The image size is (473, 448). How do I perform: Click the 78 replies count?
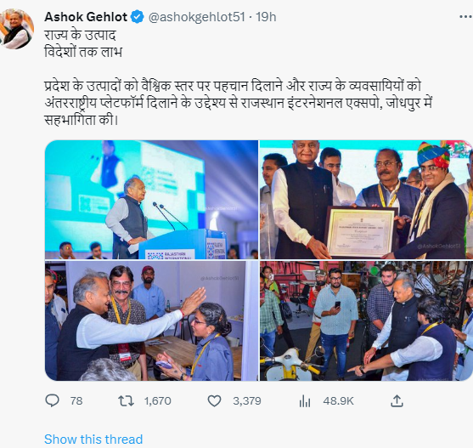click(x=76, y=401)
